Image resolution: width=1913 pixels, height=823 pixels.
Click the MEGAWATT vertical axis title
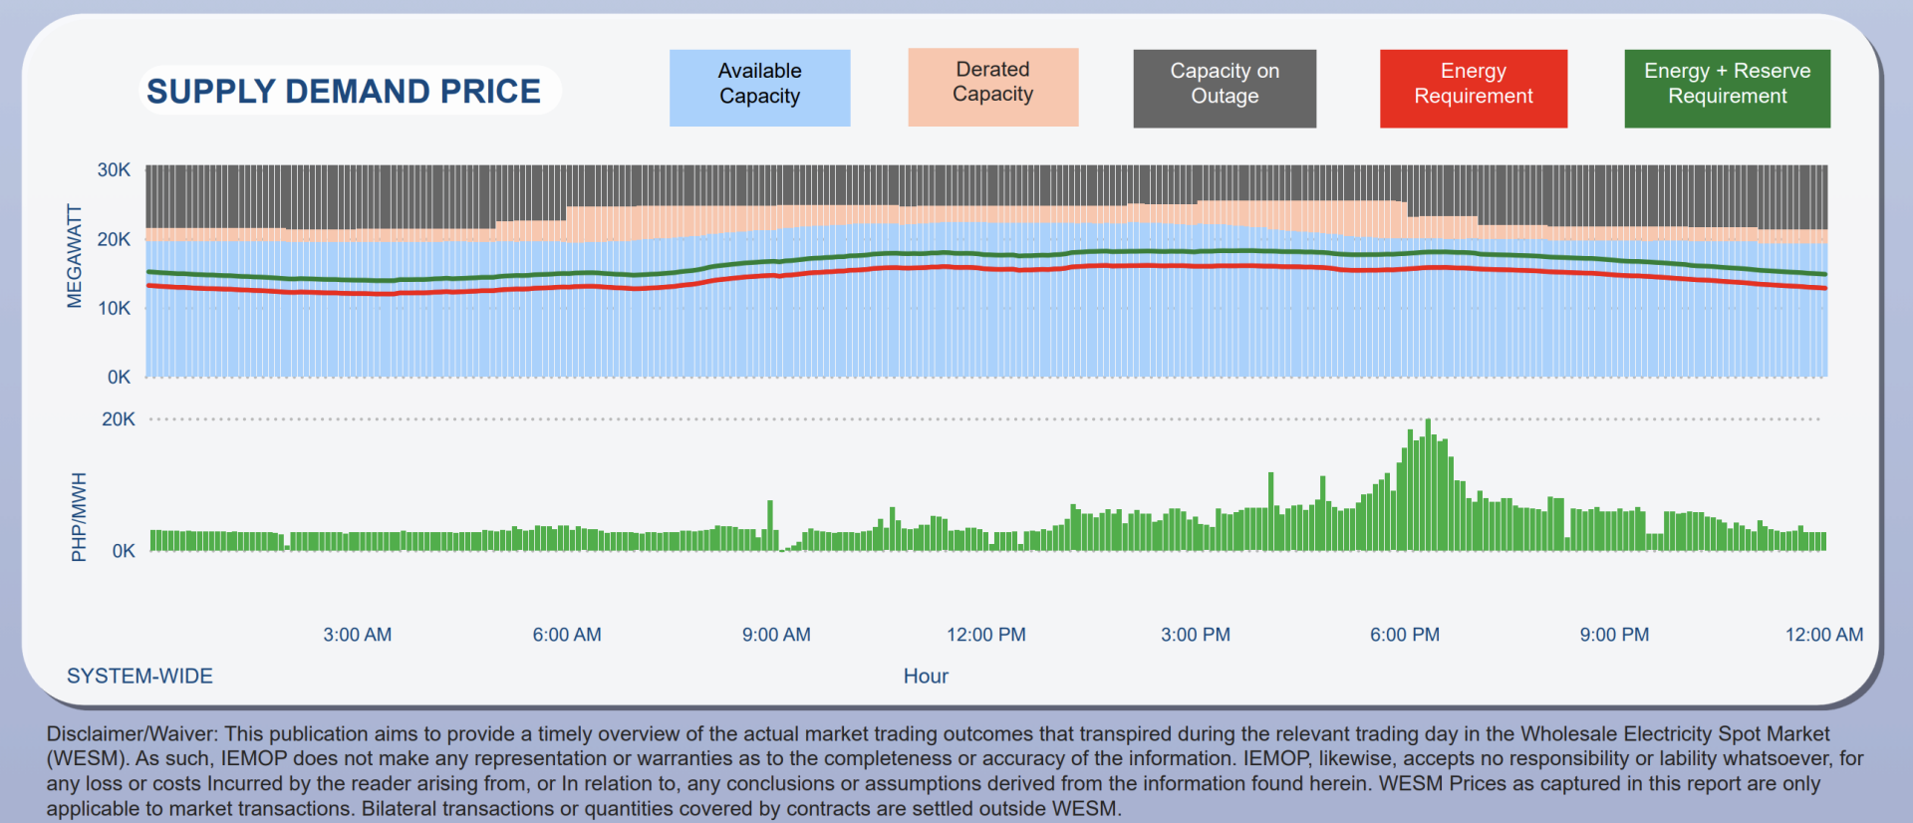coord(75,256)
